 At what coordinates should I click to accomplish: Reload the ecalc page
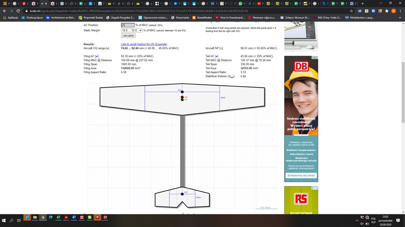coord(18,11)
